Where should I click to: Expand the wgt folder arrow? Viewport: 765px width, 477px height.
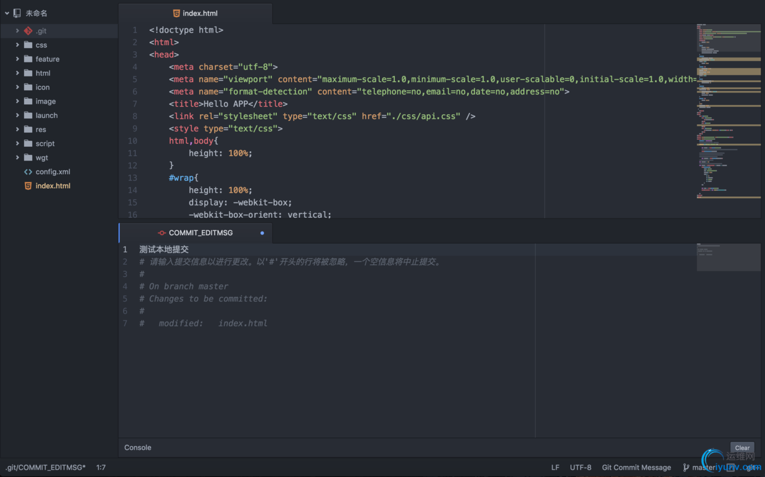point(17,158)
